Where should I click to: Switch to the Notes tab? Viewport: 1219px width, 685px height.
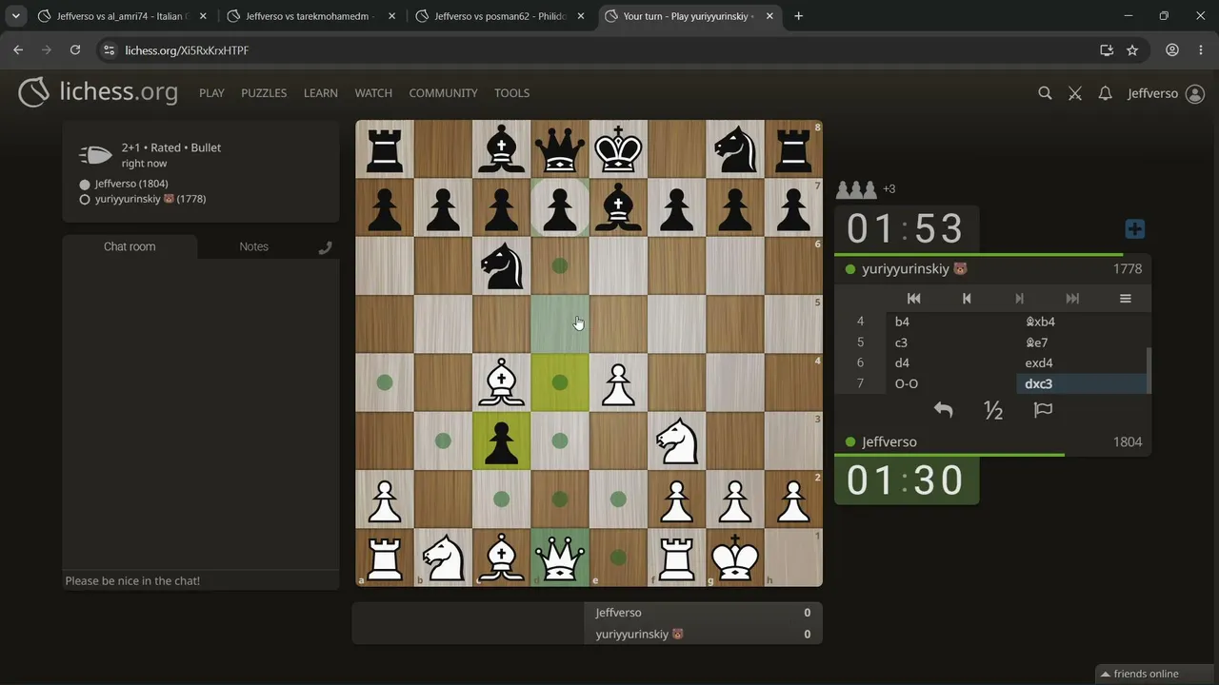(253, 246)
